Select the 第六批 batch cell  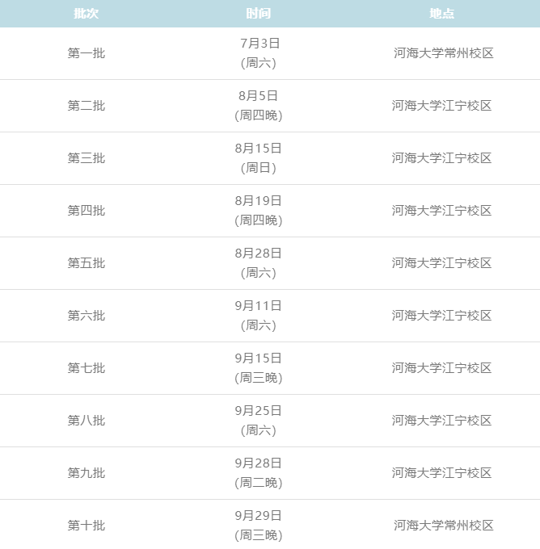coord(86,316)
